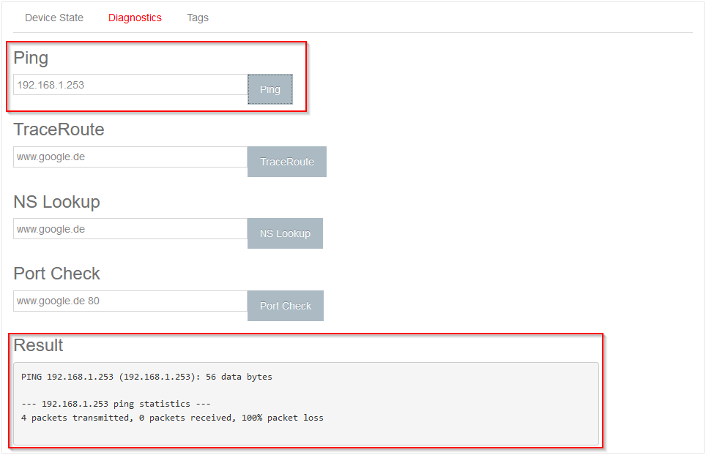This screenshot has height=455, width=706.
Task: Open the Tags tab
Action: [x=198, y=18]
